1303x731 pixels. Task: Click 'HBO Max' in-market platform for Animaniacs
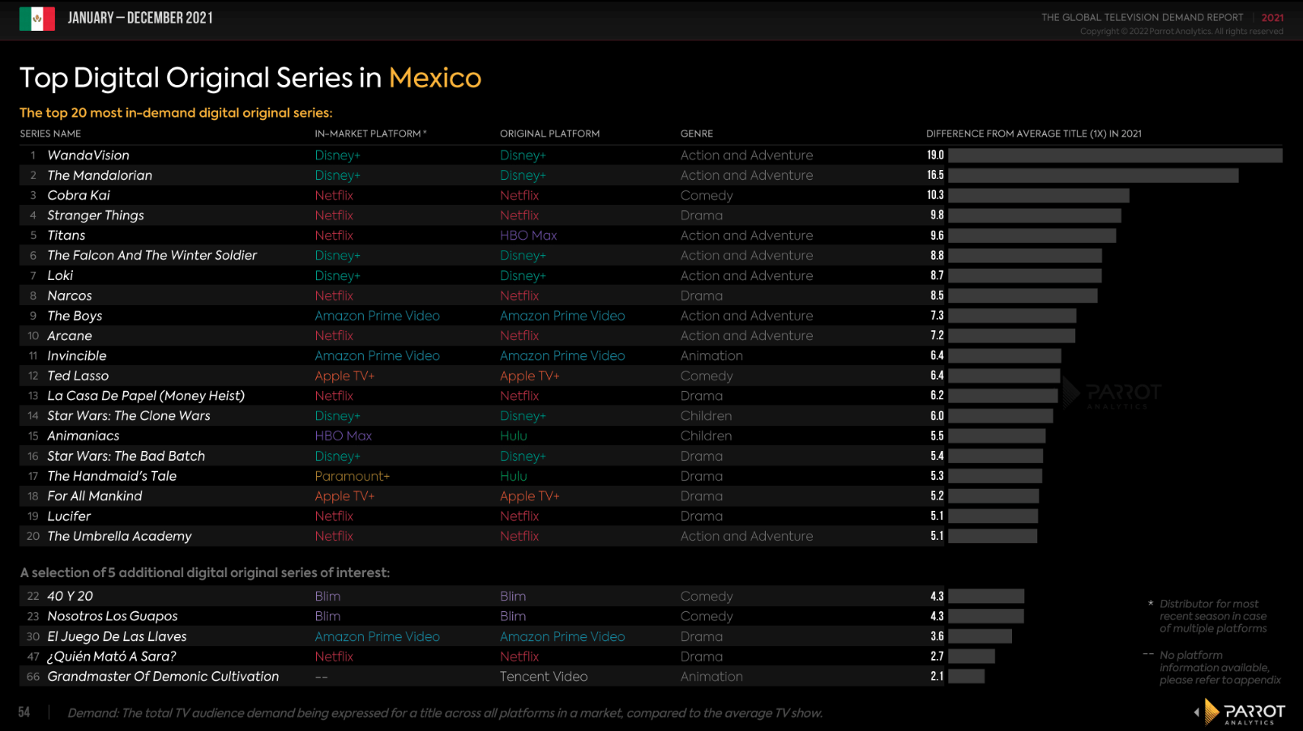pyautogui.click(x=344, y=436)
